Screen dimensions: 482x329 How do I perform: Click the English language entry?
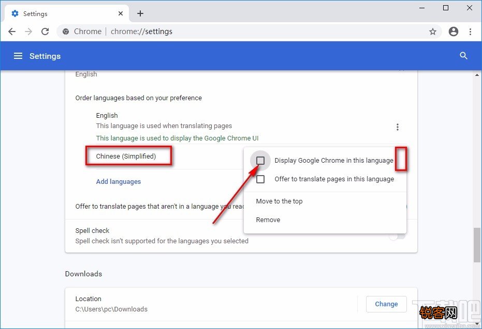pos(107,115)
